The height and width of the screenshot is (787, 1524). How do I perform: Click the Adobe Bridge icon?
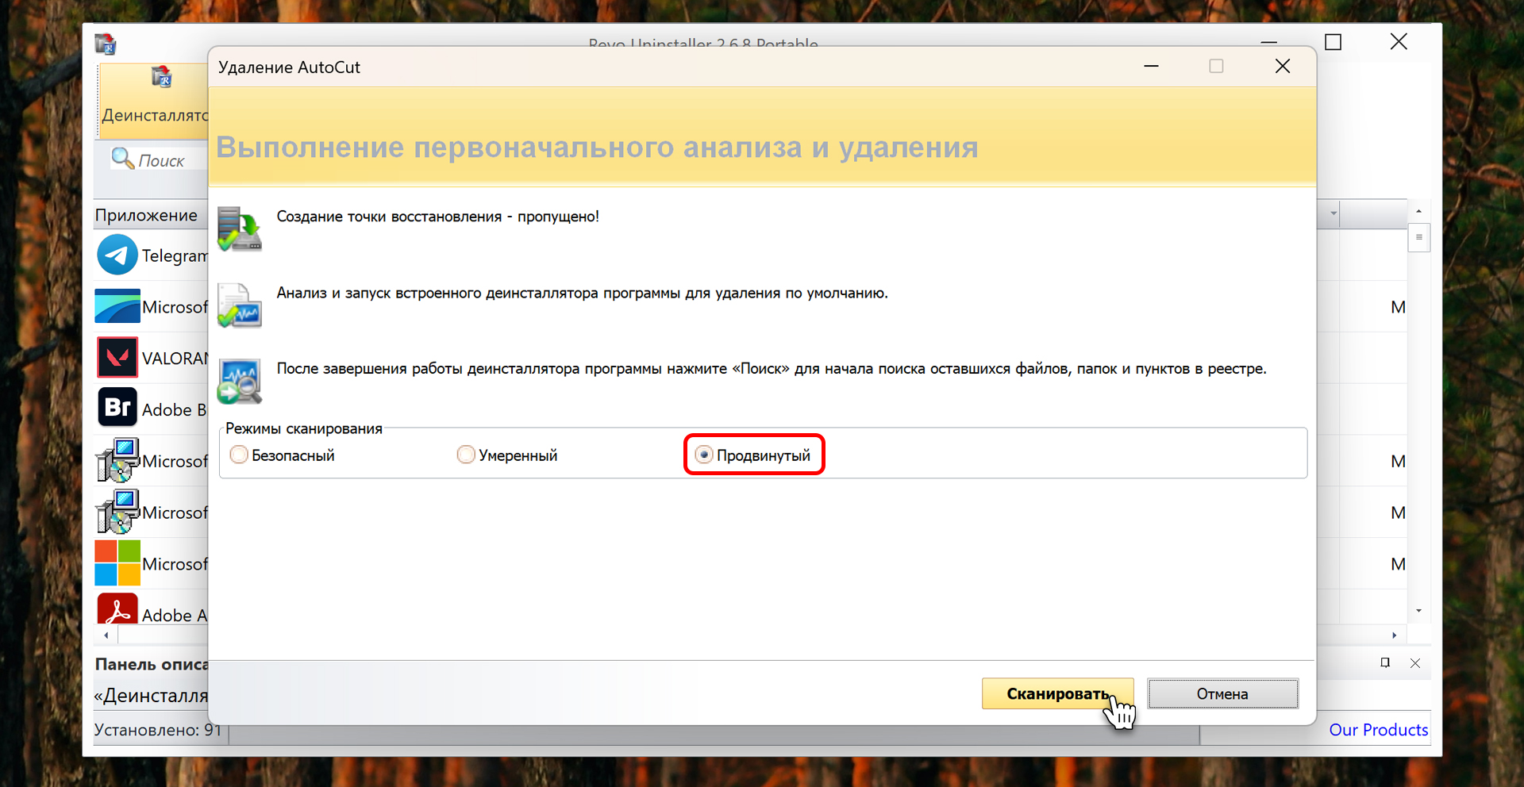(x=117, y=408)
